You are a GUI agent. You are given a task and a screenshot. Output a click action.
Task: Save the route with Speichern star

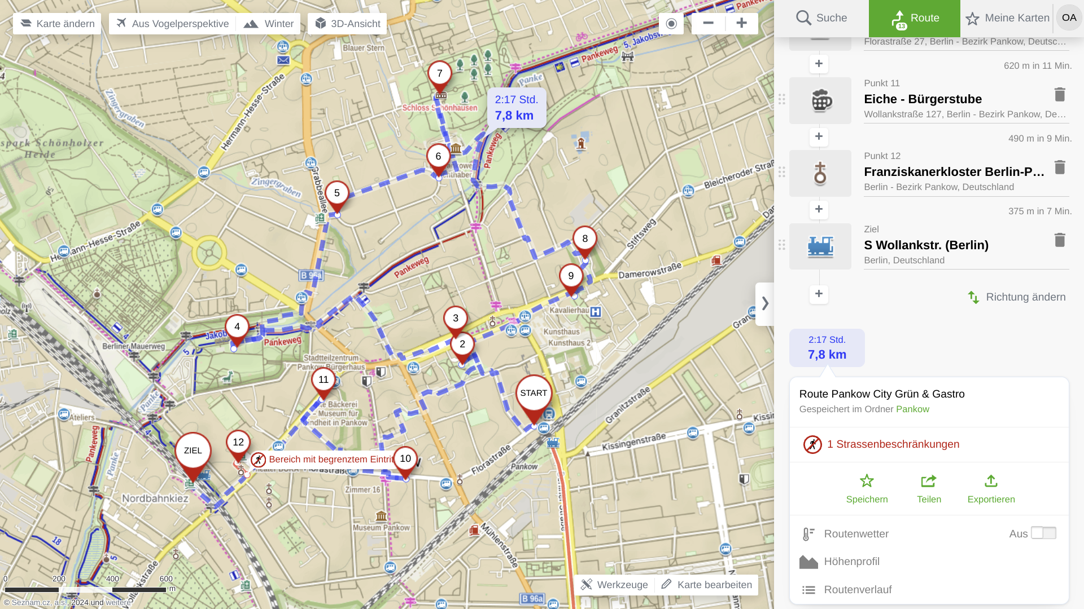coord(867,482)
